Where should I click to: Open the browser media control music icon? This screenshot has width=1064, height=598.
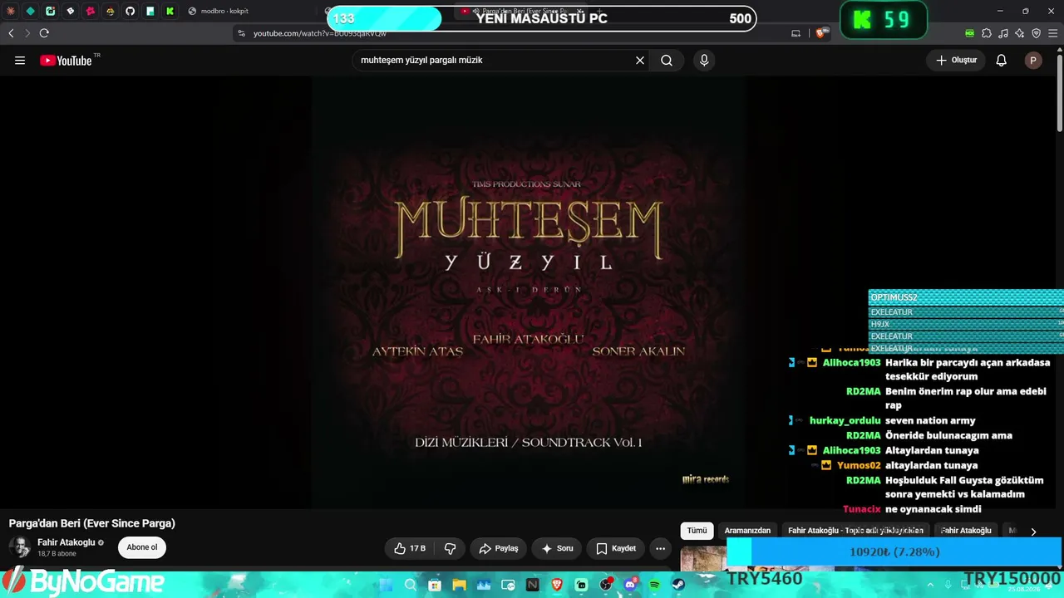[x=1003, y=33]
